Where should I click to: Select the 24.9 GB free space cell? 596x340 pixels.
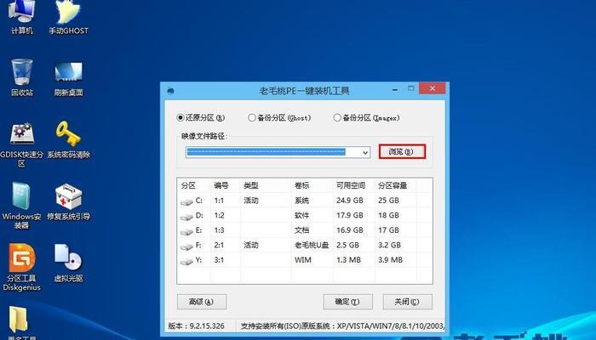[x=350, y=201]
